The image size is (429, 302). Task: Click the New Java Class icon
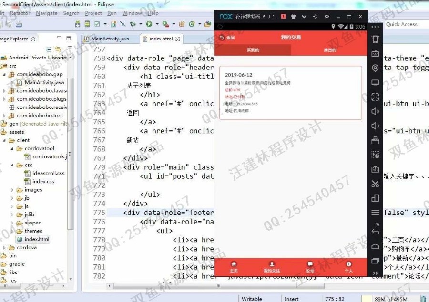click(192, 24)
